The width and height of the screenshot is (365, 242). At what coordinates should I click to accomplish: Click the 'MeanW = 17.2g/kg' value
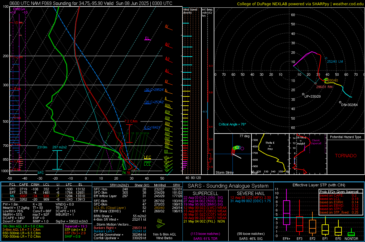16,208
